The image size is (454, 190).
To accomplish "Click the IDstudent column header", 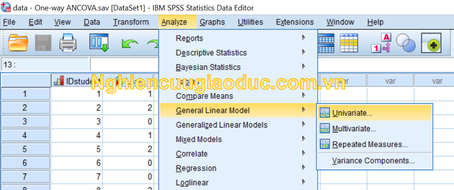I will pos(76,81).
